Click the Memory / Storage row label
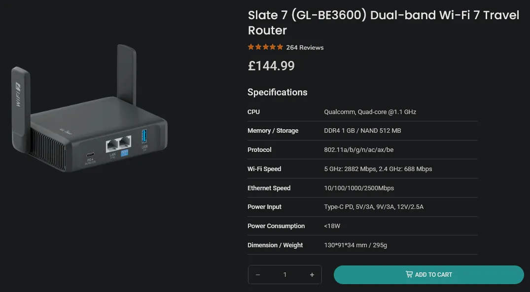Image resolution: width=530 pixels, height=292 pixels. [273, 131]
